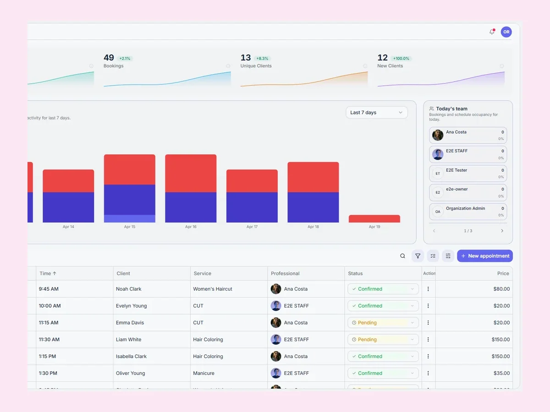Open actions menu for Emma Davis

click(x=428, y=323)
